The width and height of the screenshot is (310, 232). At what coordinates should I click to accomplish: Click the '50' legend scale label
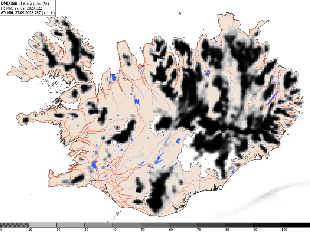(143, 230)
